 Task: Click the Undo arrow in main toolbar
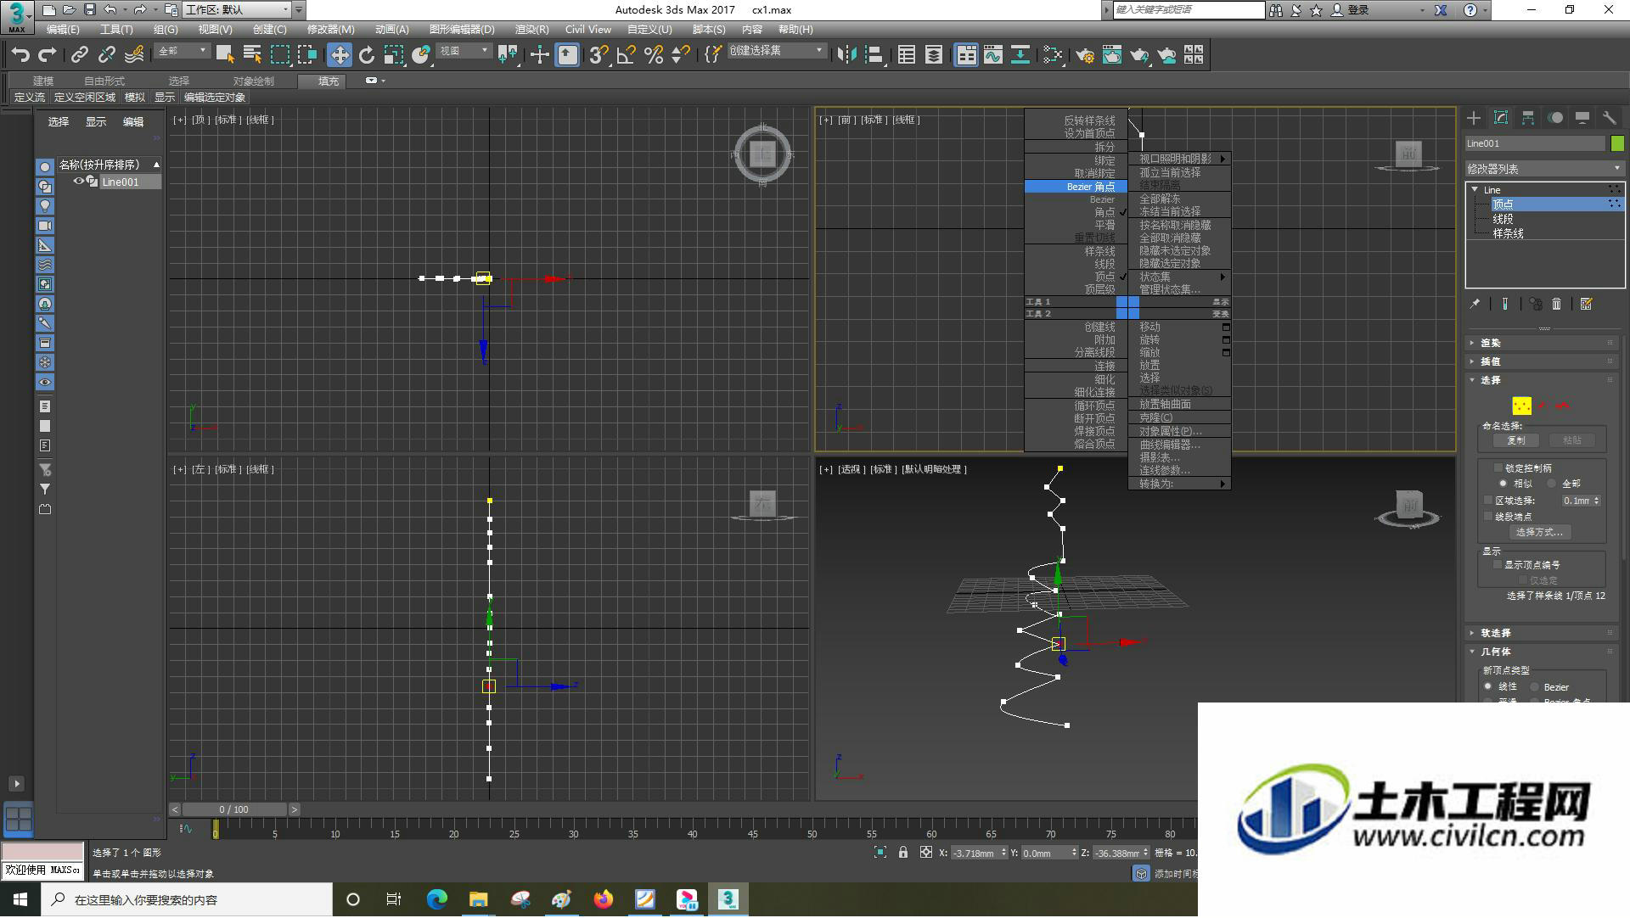click(x=20, y=55)
